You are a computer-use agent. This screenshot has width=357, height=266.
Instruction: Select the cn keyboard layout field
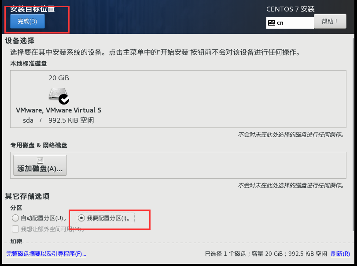pyautogui.click(x=290, y=23)
